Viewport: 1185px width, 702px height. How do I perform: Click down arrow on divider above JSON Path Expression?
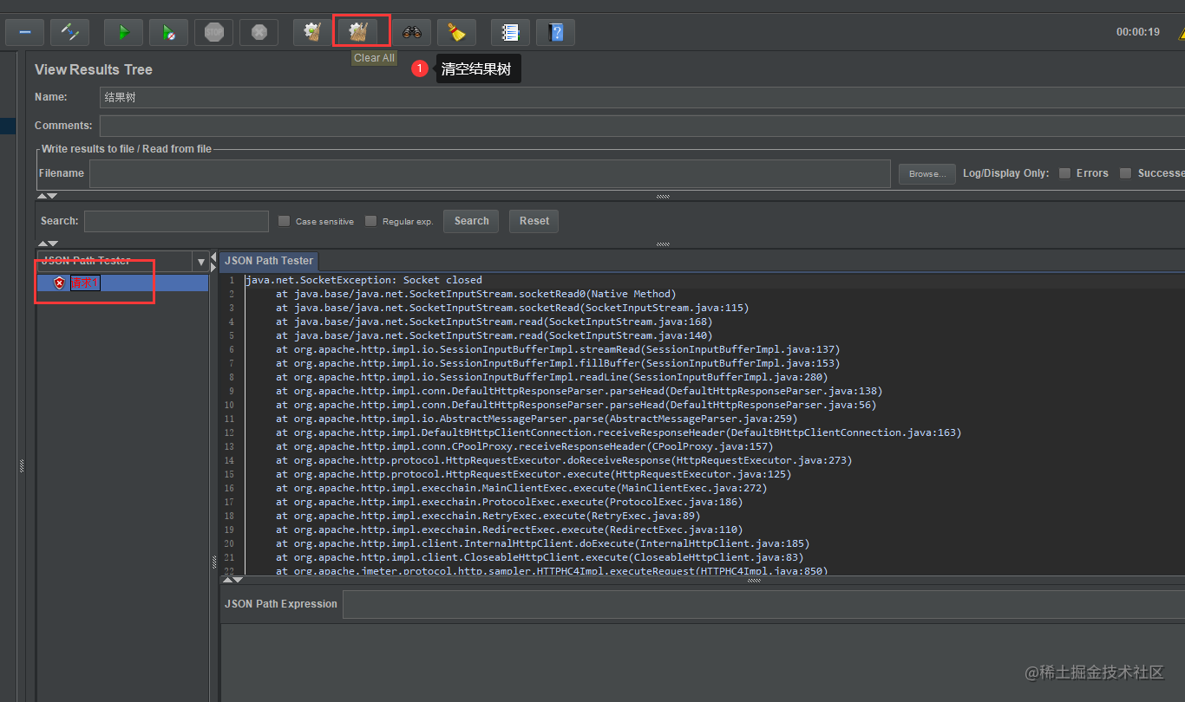point(238,580)
